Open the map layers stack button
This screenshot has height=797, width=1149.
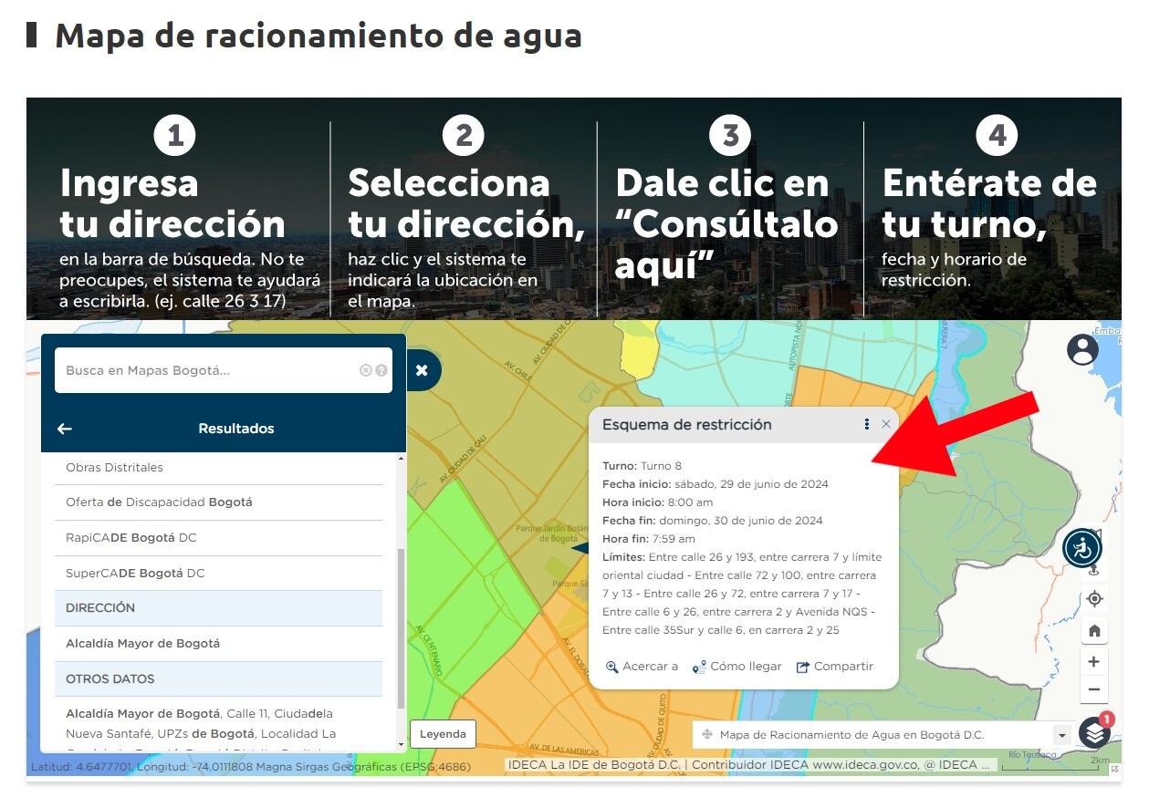click(1094, 732)
